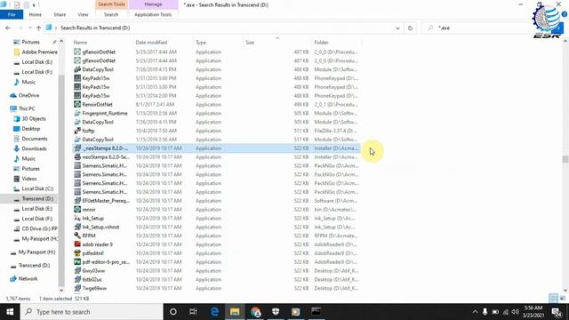Image resolution: width=569 pixels, height=320 pixels.
Task: Refresh the search results
Action: coord(410,28)
